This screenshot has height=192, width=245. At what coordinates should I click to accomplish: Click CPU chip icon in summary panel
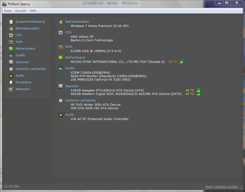tap(61, 33)
